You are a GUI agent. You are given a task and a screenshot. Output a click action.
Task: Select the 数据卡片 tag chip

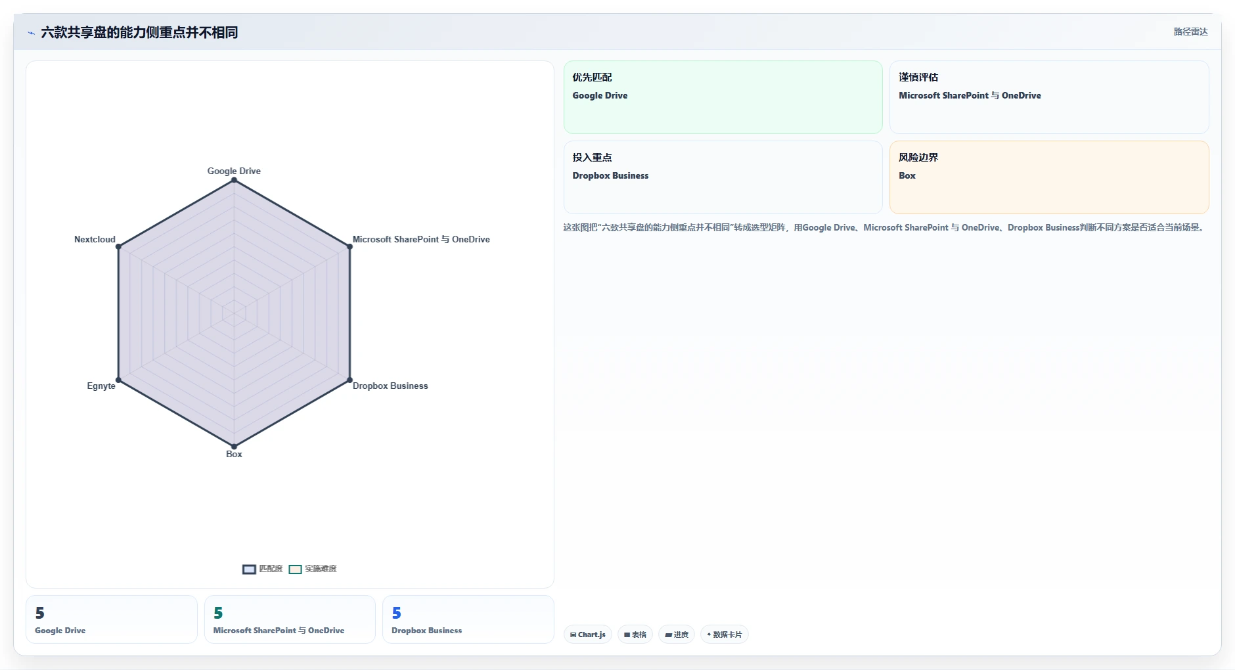(725, 635)
